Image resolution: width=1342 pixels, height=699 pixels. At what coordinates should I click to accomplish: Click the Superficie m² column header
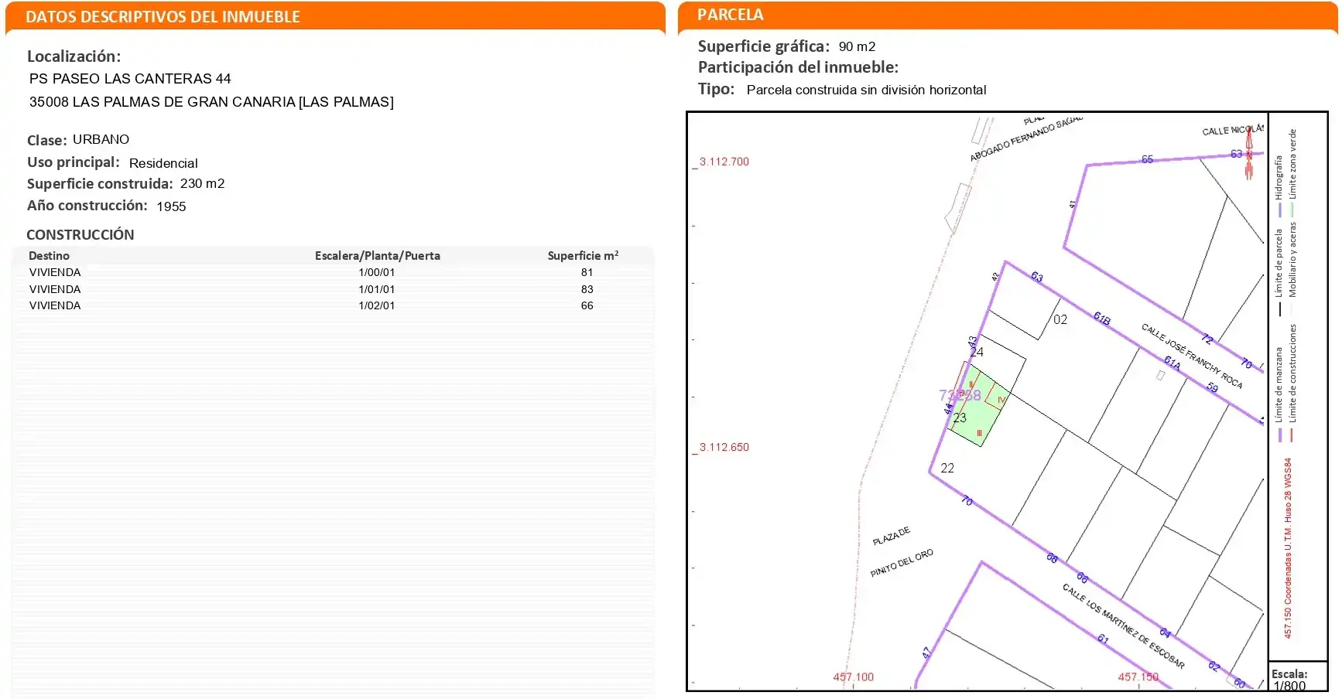coord(583,255)
